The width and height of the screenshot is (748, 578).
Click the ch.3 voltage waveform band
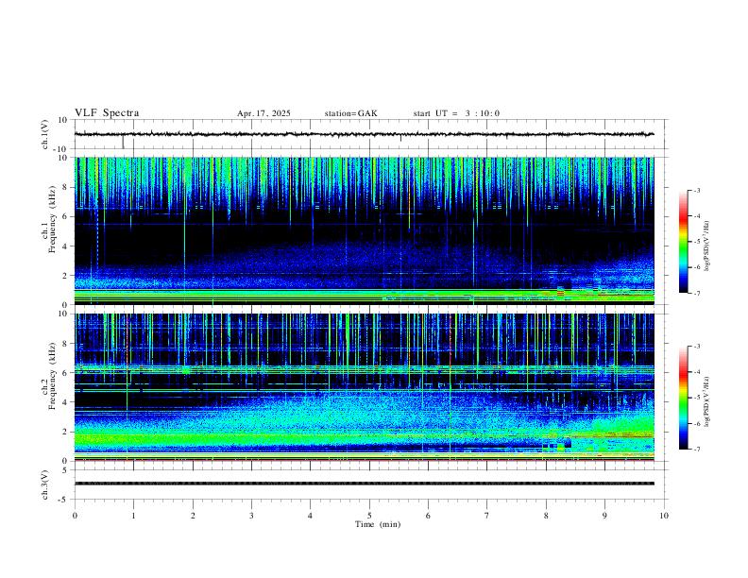pos(364,484)
